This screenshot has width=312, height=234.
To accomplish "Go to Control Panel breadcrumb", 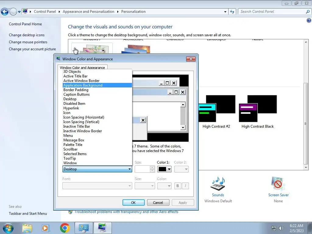I will tap(45, 12).
